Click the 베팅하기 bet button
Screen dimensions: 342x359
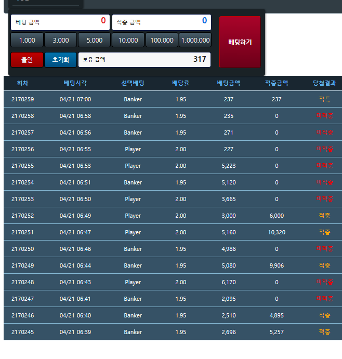240,42
